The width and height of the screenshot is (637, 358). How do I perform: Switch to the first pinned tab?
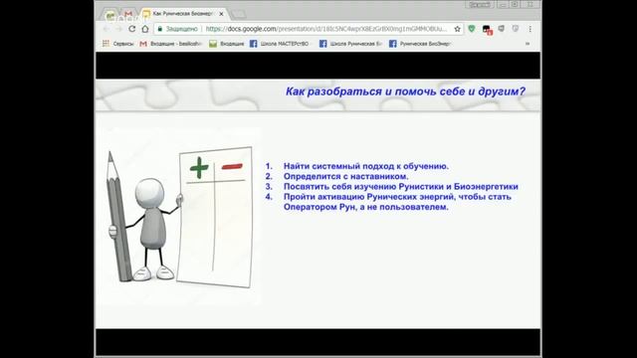pyautogui.click(x=110, y=15)
